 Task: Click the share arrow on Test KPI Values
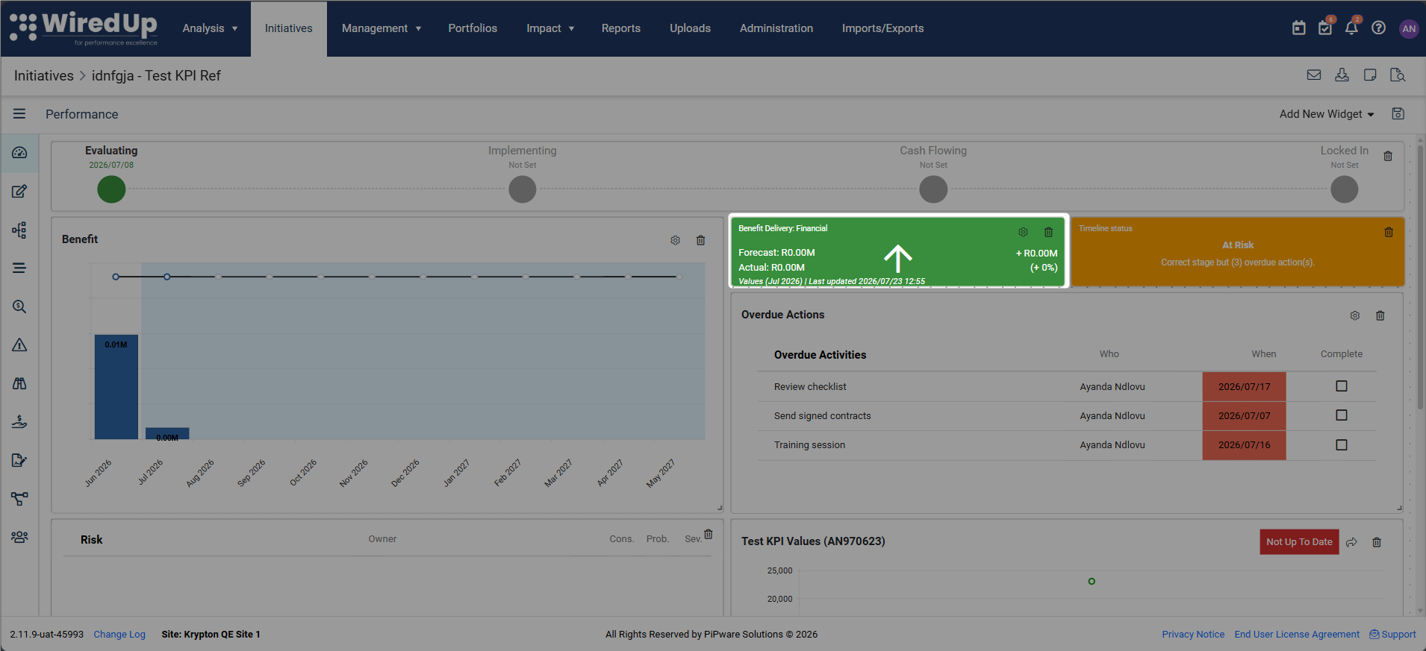pos(1351,542)
